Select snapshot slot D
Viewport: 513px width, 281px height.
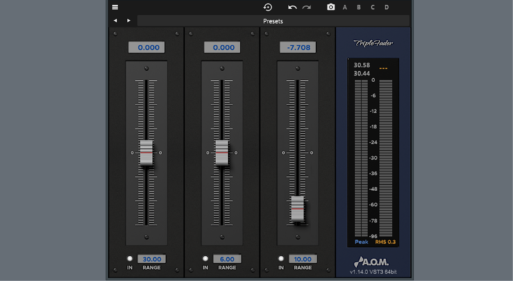[387, 7]
